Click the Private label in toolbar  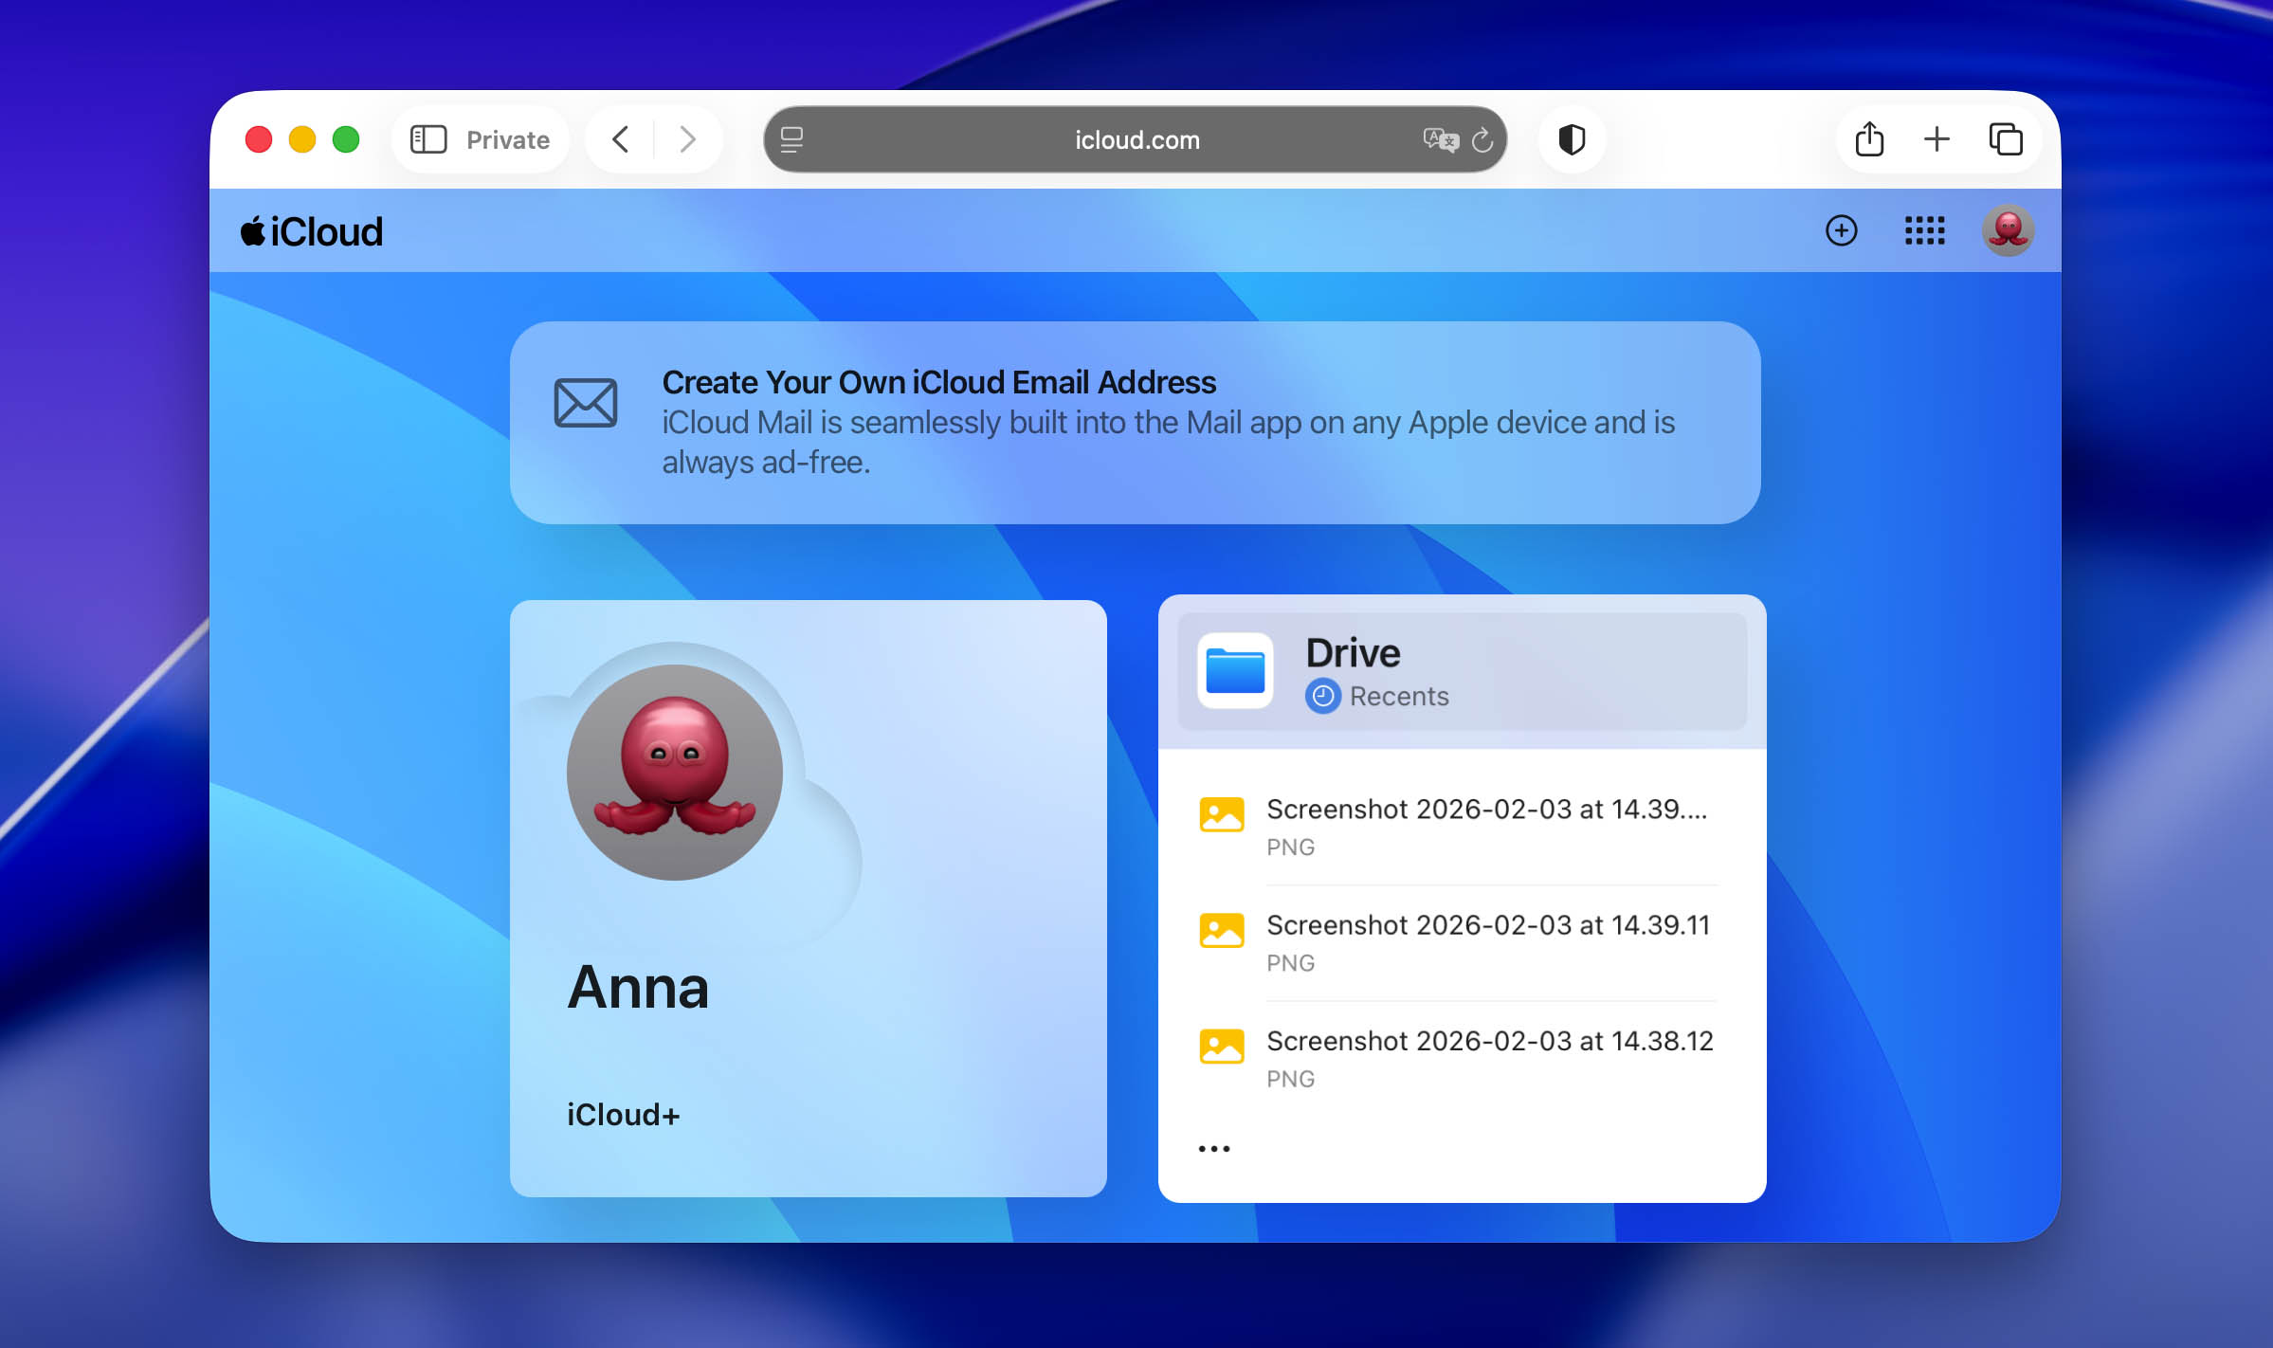tap(508, 140)
